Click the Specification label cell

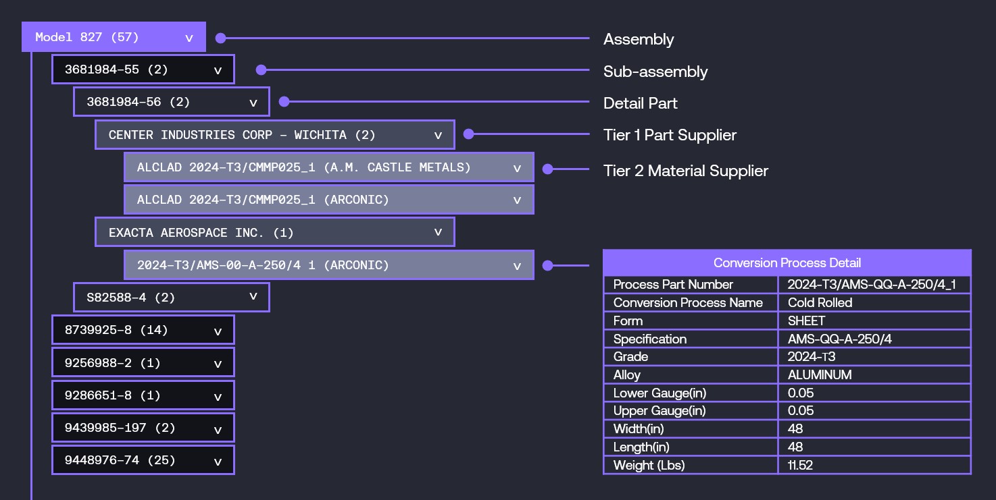[691, 339]
